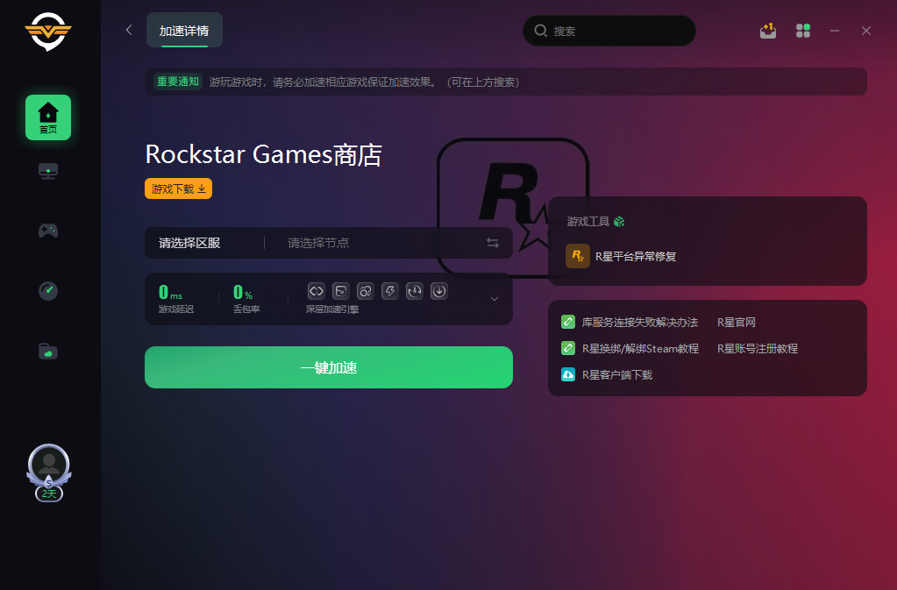Open R星客户端下载 link
This screenshot has width=897, height=590.
pyautogui.click(x=617, y=375)
